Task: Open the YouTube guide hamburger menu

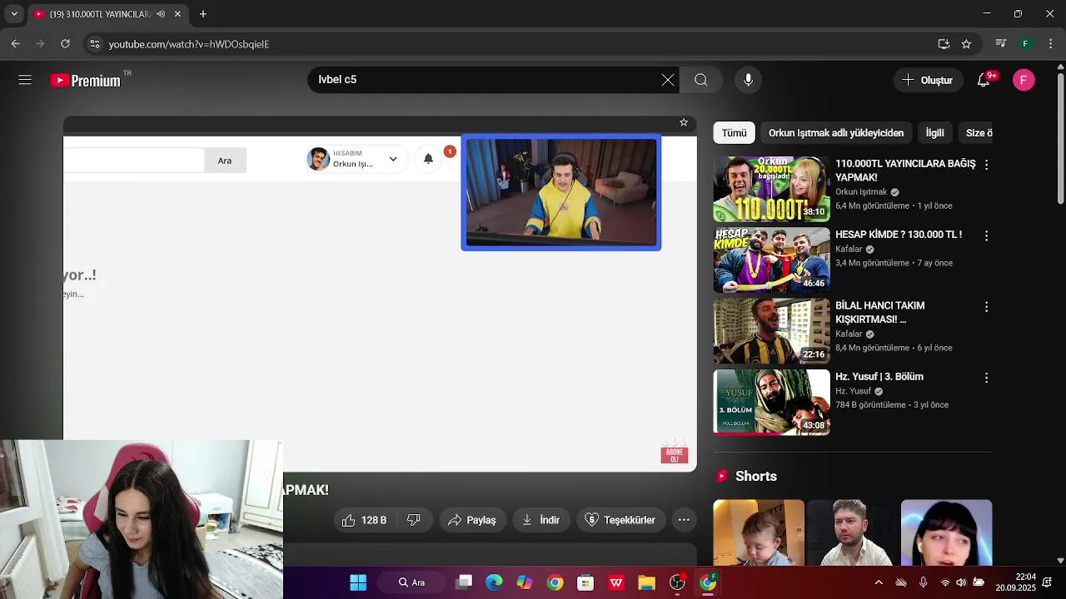Action: [25, 80]
